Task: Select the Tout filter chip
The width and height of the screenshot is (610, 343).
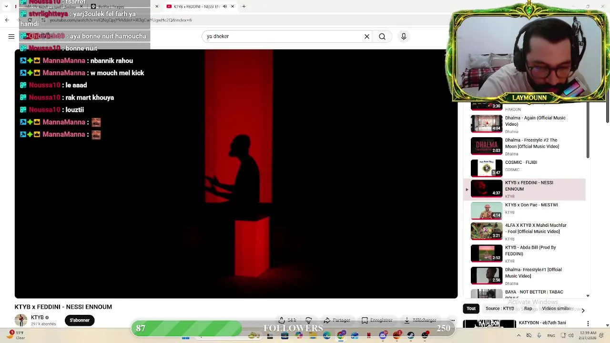Action: point(471,309)
